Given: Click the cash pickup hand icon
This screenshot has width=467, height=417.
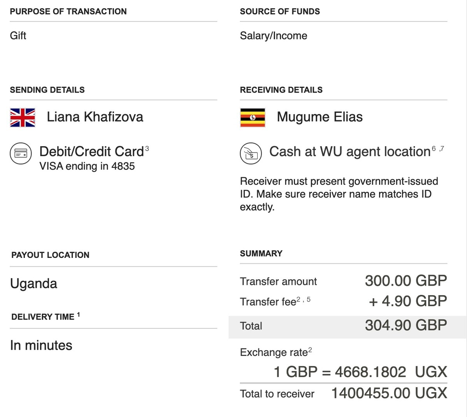Looking at the screenshot, I should [251, 153].
